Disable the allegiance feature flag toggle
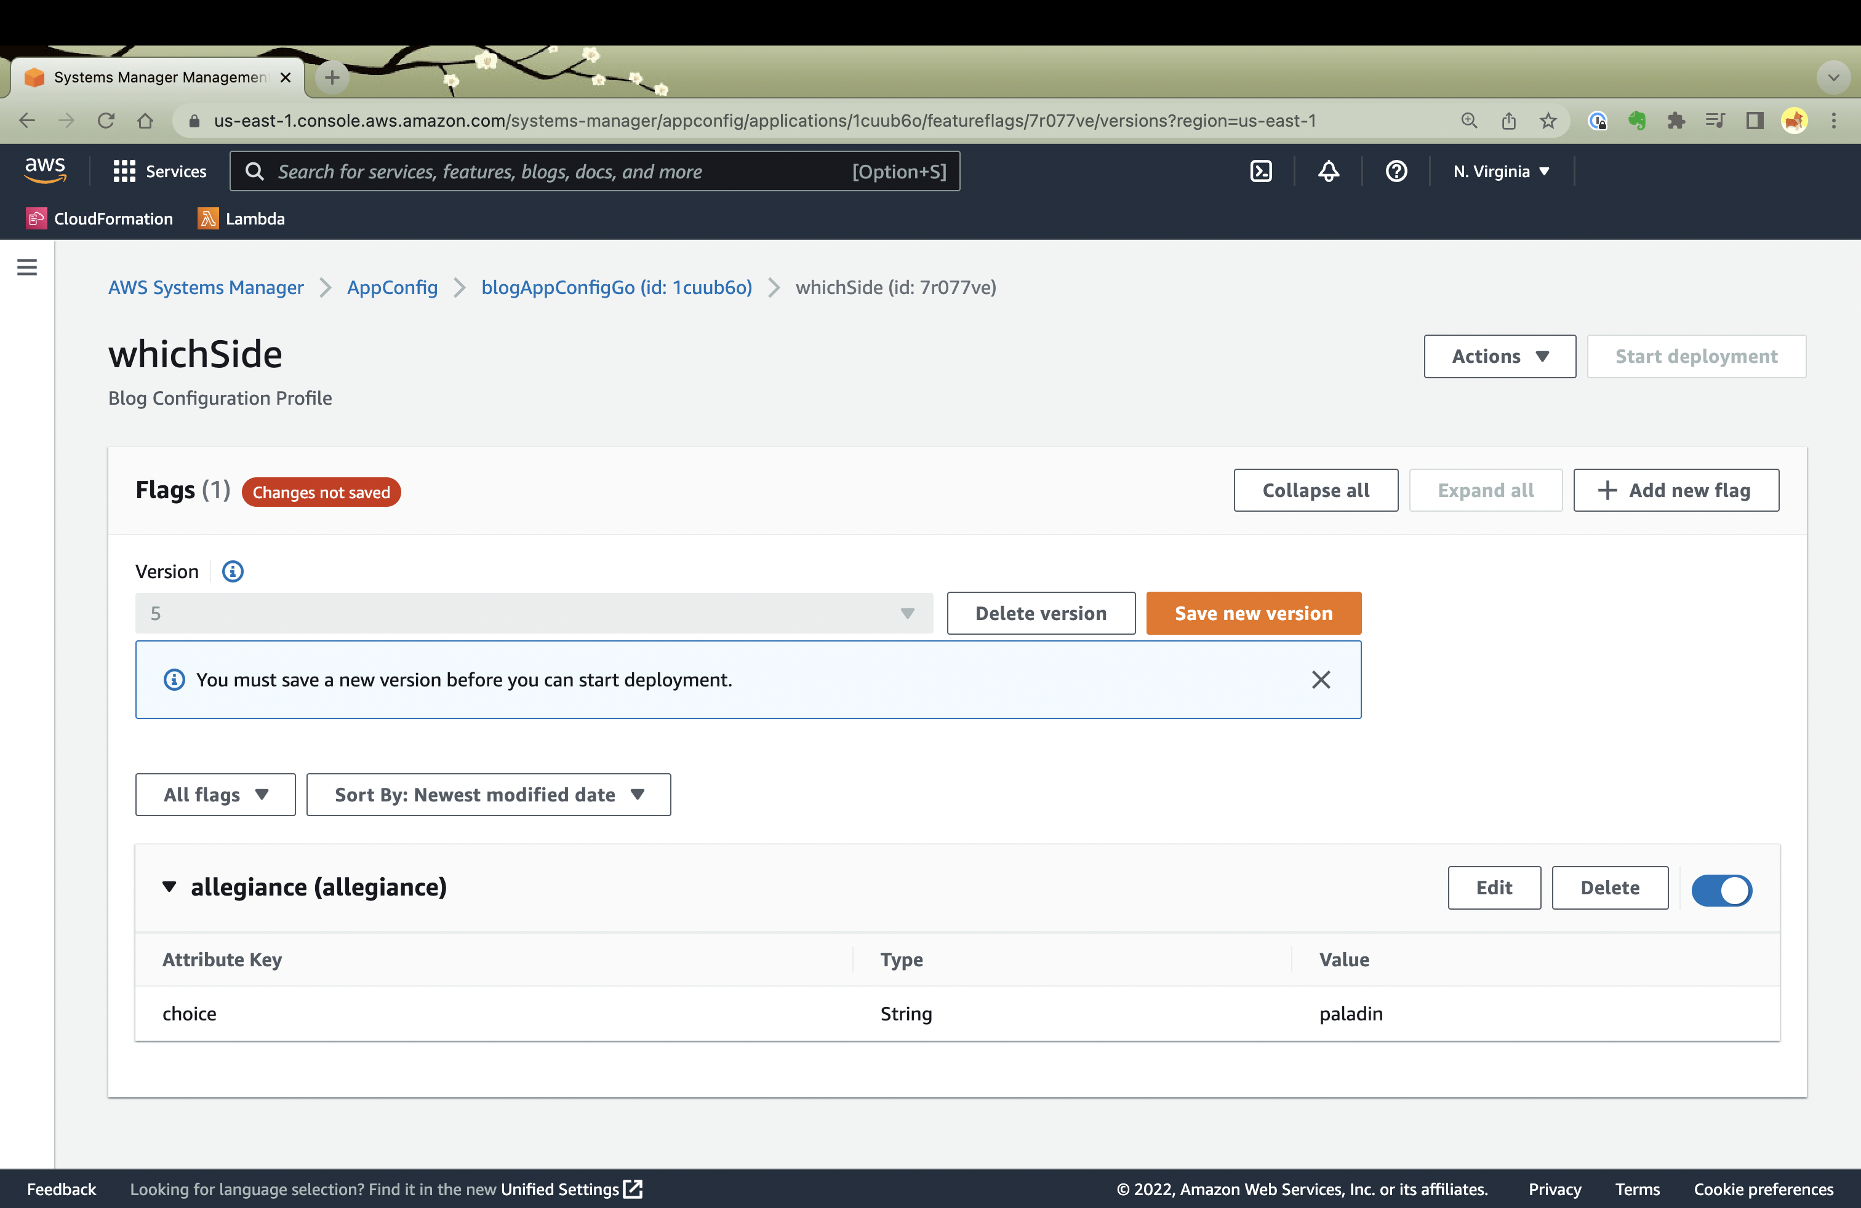The width and height of the screenshot is (1861, 1208). (x=1722, y=890)
